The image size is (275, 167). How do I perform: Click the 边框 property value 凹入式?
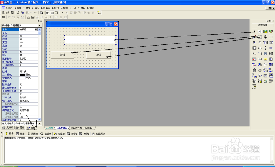tap(28, 72)
